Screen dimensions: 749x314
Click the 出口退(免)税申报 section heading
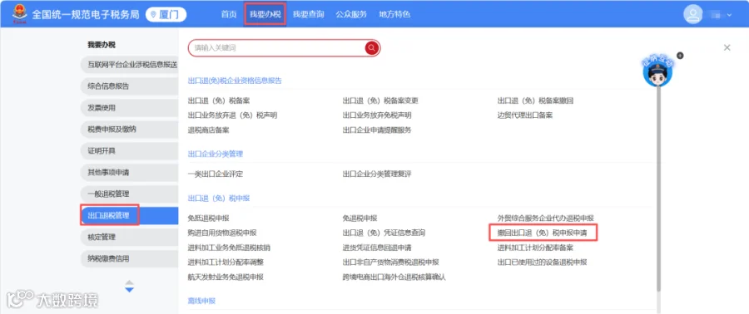(x=219, y=198)
